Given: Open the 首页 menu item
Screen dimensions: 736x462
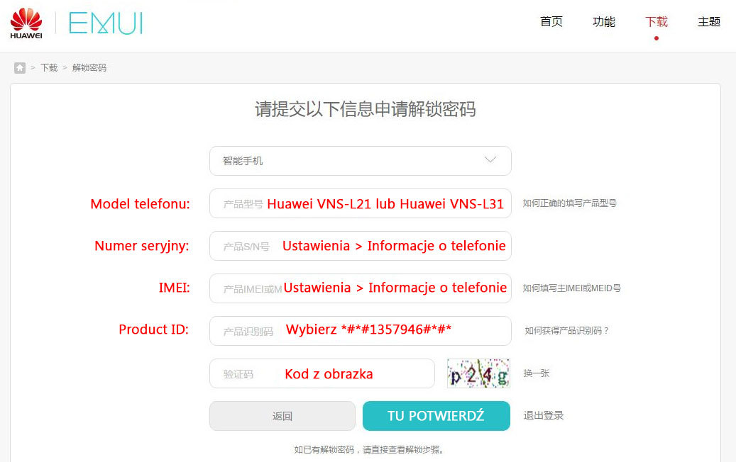Looking at the screenshot, I should click(x=551, y=21).
